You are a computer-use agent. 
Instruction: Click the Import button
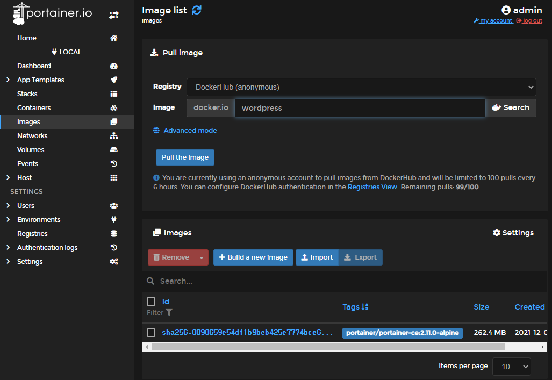317,257
